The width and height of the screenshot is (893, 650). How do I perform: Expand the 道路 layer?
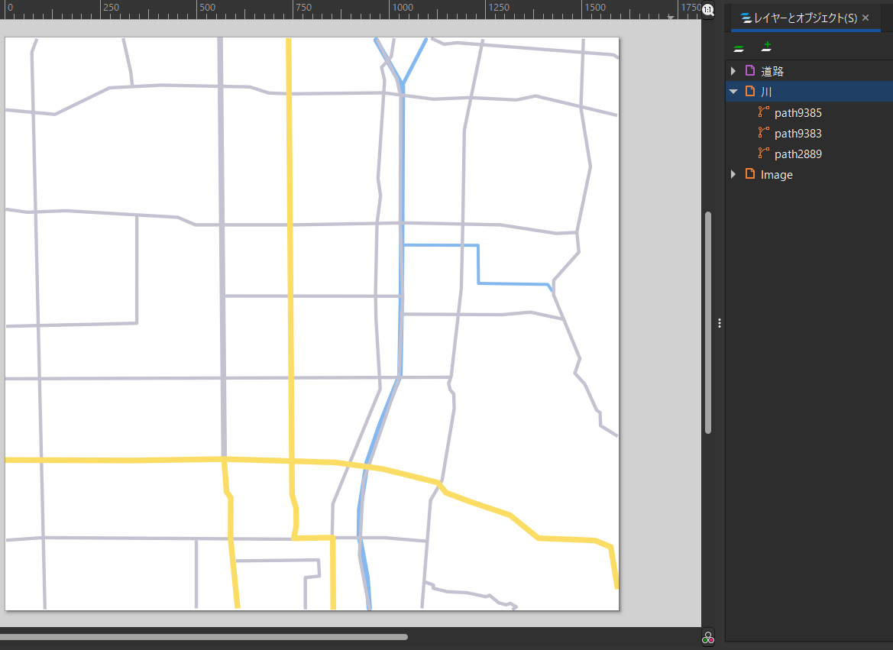(x=733, y=70)
